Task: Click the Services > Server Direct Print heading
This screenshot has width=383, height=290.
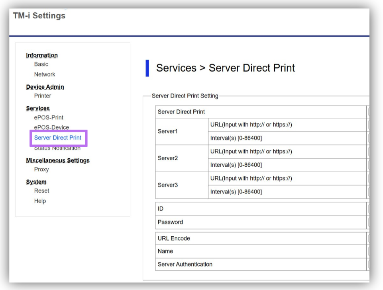Action: click(226, 68)
